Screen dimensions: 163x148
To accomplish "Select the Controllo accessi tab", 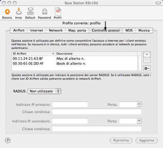I will (x=106, y=31).
